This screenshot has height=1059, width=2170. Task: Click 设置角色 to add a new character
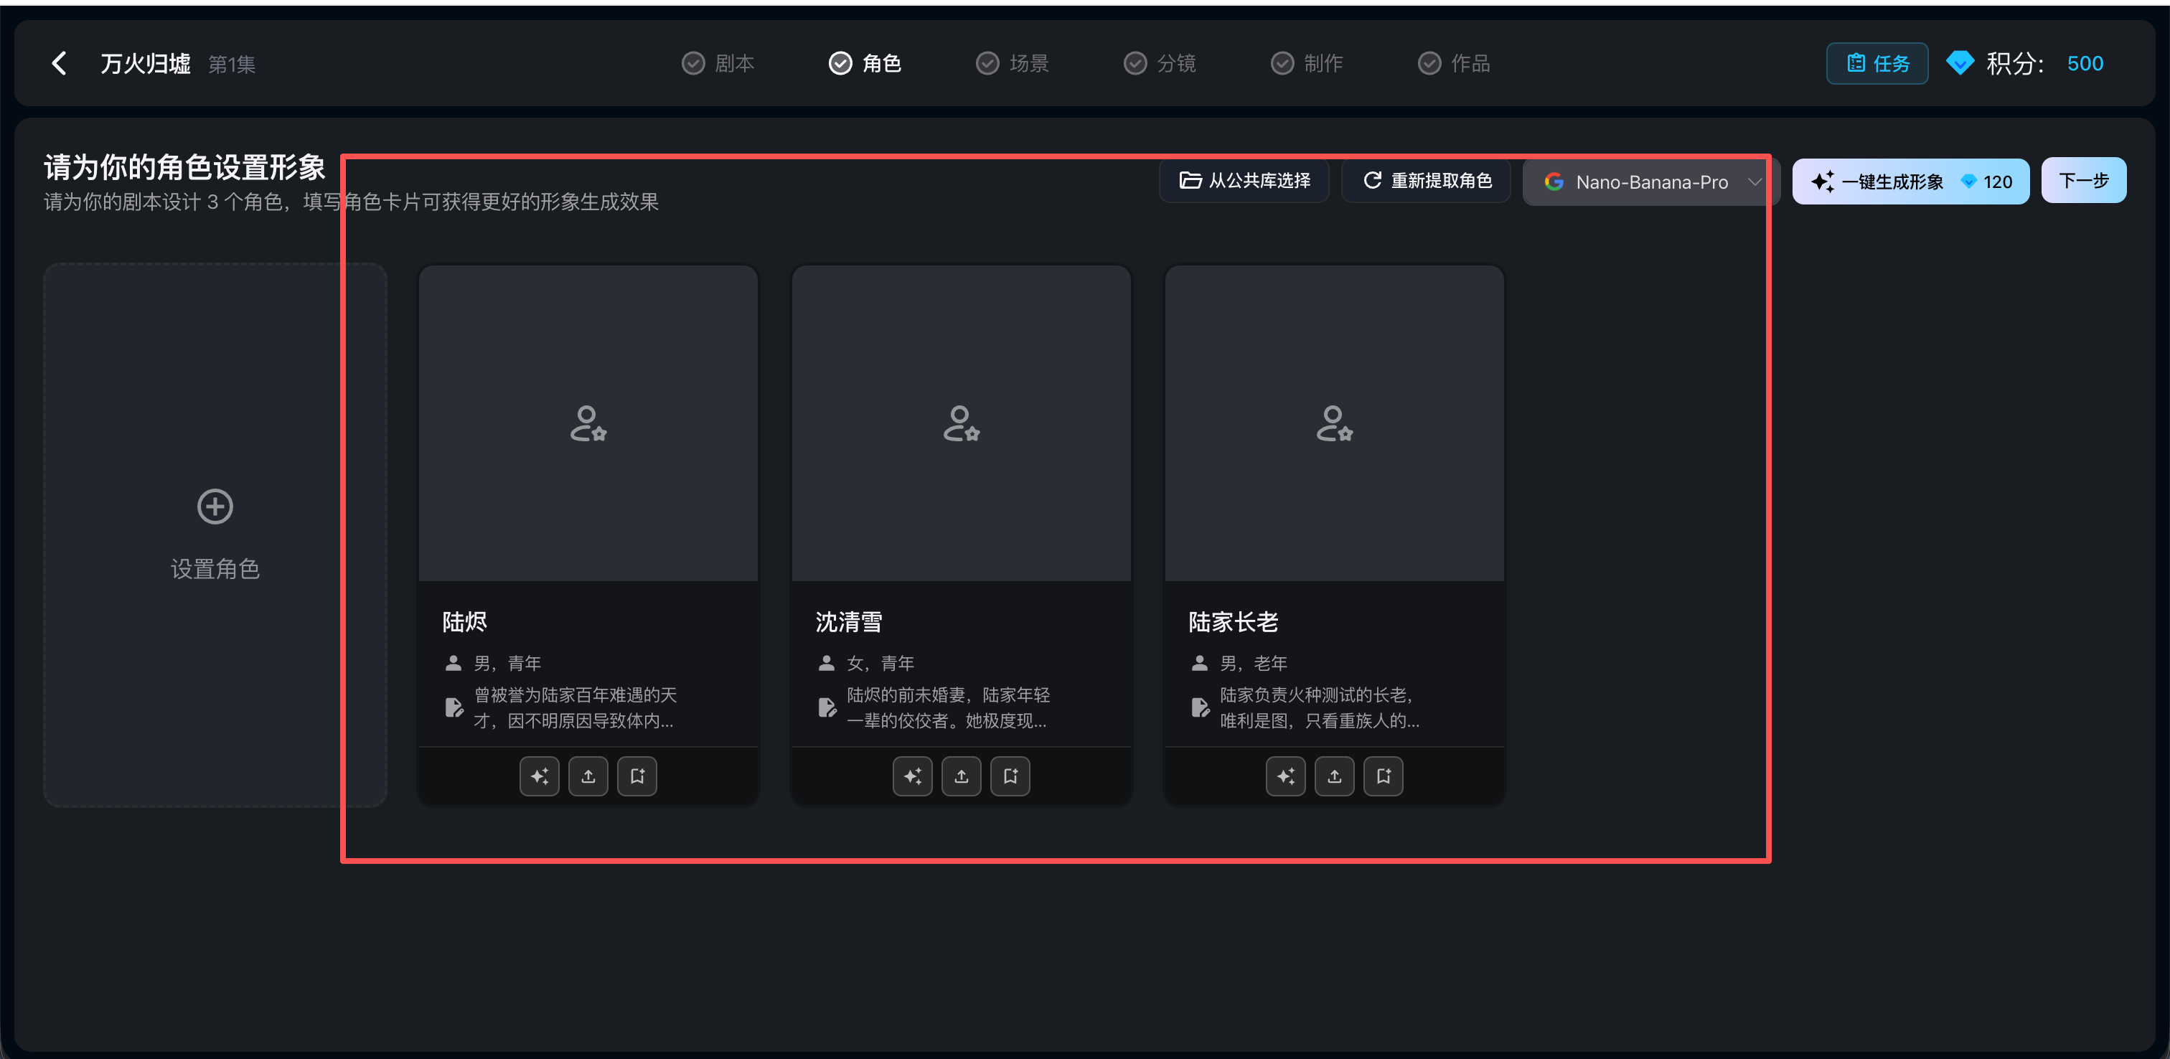tap(215, 535)
